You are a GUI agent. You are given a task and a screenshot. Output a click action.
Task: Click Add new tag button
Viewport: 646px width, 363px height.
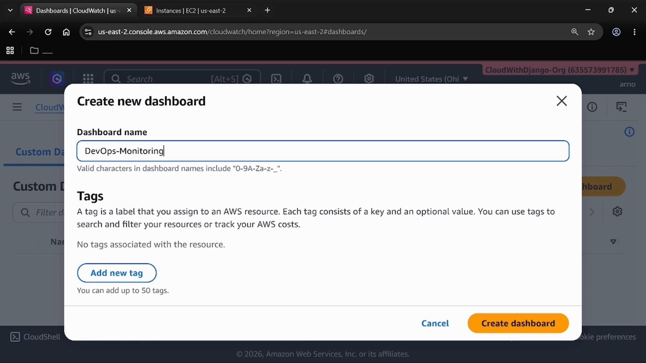(x=116, y=273)
